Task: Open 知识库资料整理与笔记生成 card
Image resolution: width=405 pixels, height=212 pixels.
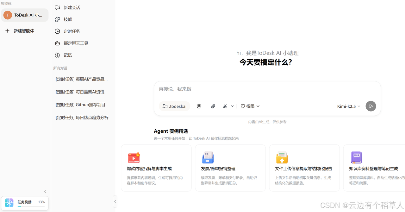Action: tap(374, 168)
